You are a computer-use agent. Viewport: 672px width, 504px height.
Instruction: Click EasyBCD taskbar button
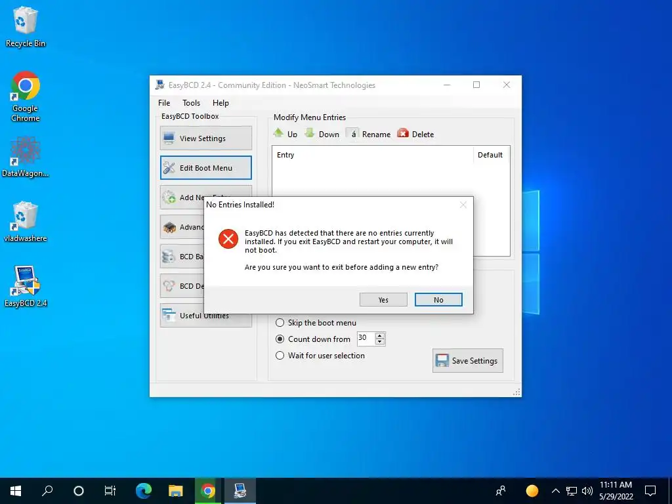[240, 491]
